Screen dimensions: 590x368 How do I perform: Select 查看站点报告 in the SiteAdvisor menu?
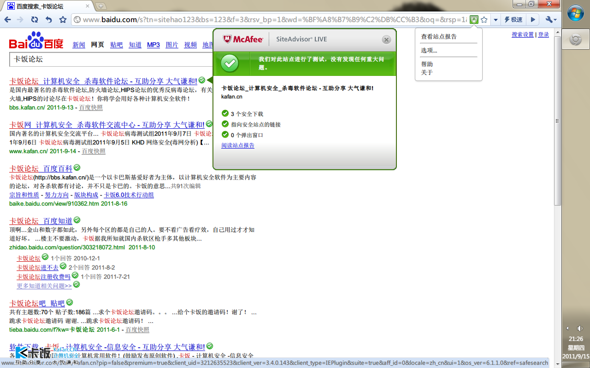pos(438,37)
